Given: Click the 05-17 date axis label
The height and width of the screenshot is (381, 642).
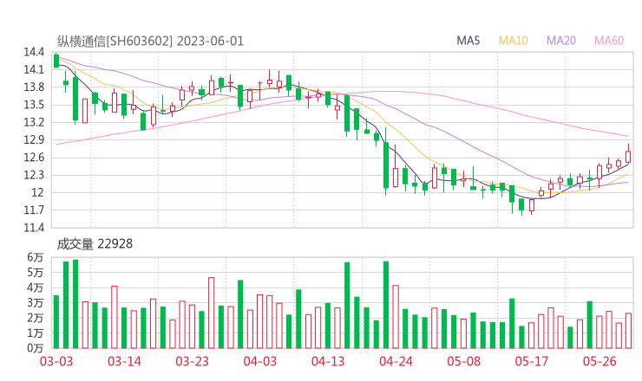Looking at the screenshot, I should 532,361.
